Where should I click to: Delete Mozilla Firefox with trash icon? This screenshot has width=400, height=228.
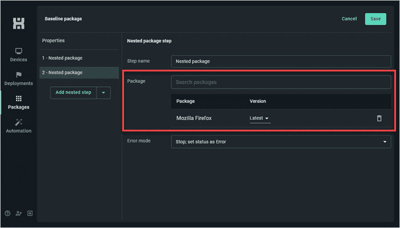379,118
